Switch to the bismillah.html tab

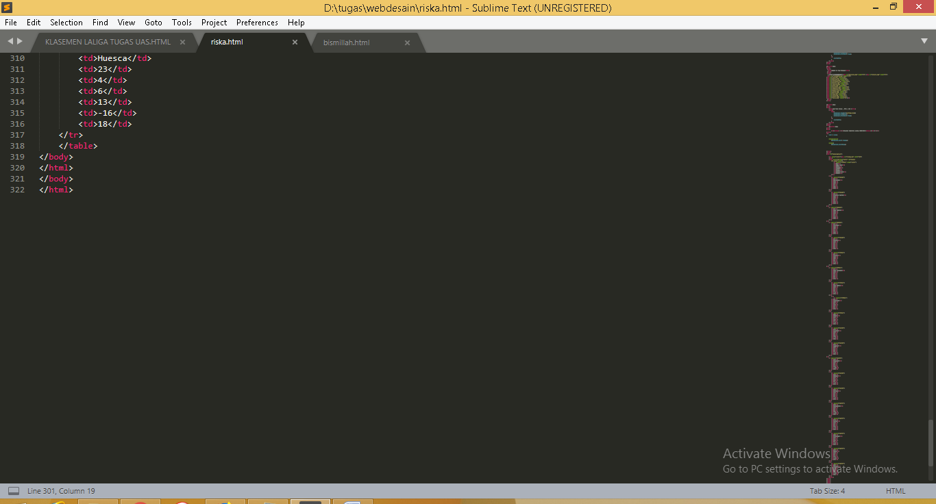pyautogui.click(x=347, y=42)
